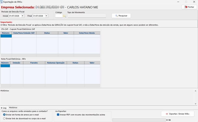Click the application icon in title bar
198x122 pixels.
(1, 2)
